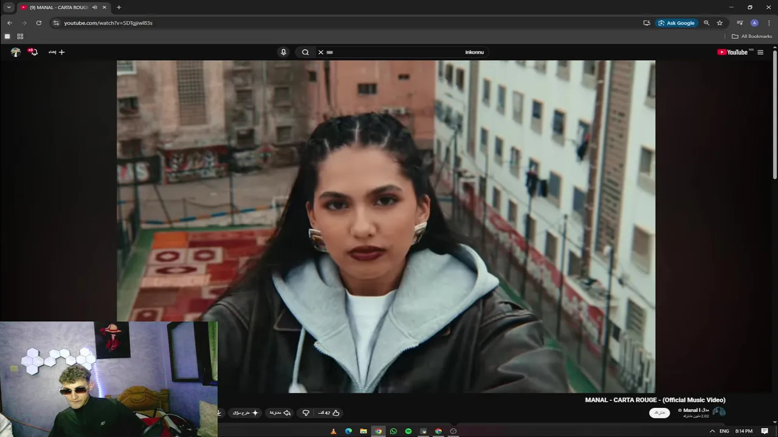Click the cast/install icon in address bar
This screenshot has height=437, width=778.
point(647,23)
